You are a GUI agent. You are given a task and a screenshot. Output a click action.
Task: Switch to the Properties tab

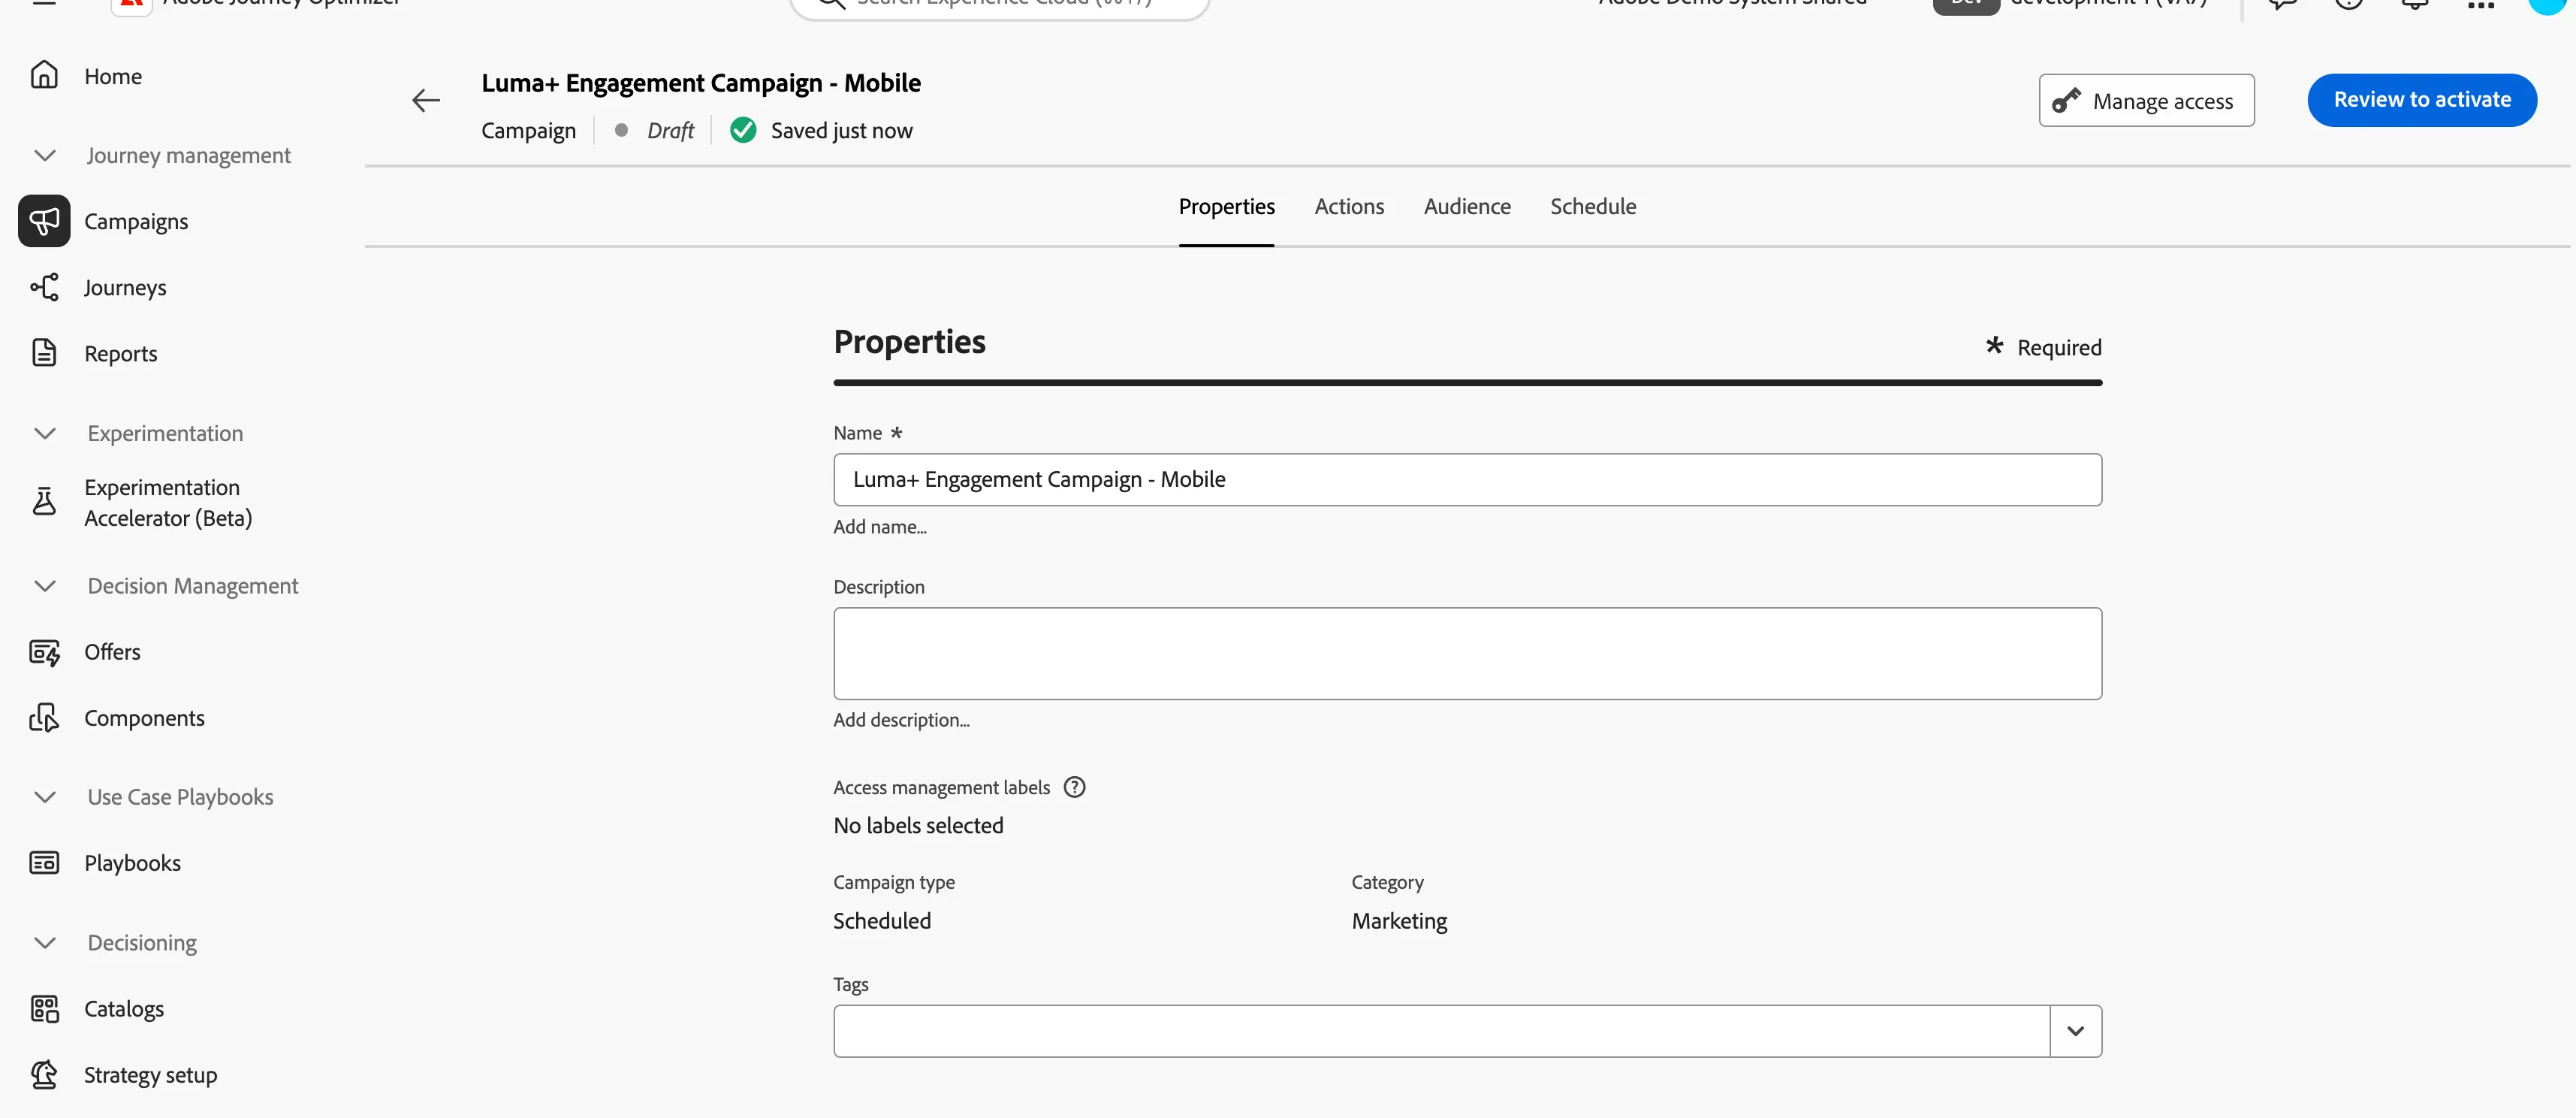[x=1226, y=207]
